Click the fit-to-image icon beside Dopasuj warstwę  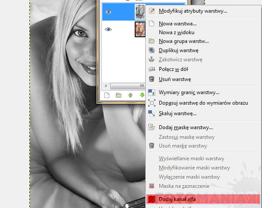[x=152, y=103]
